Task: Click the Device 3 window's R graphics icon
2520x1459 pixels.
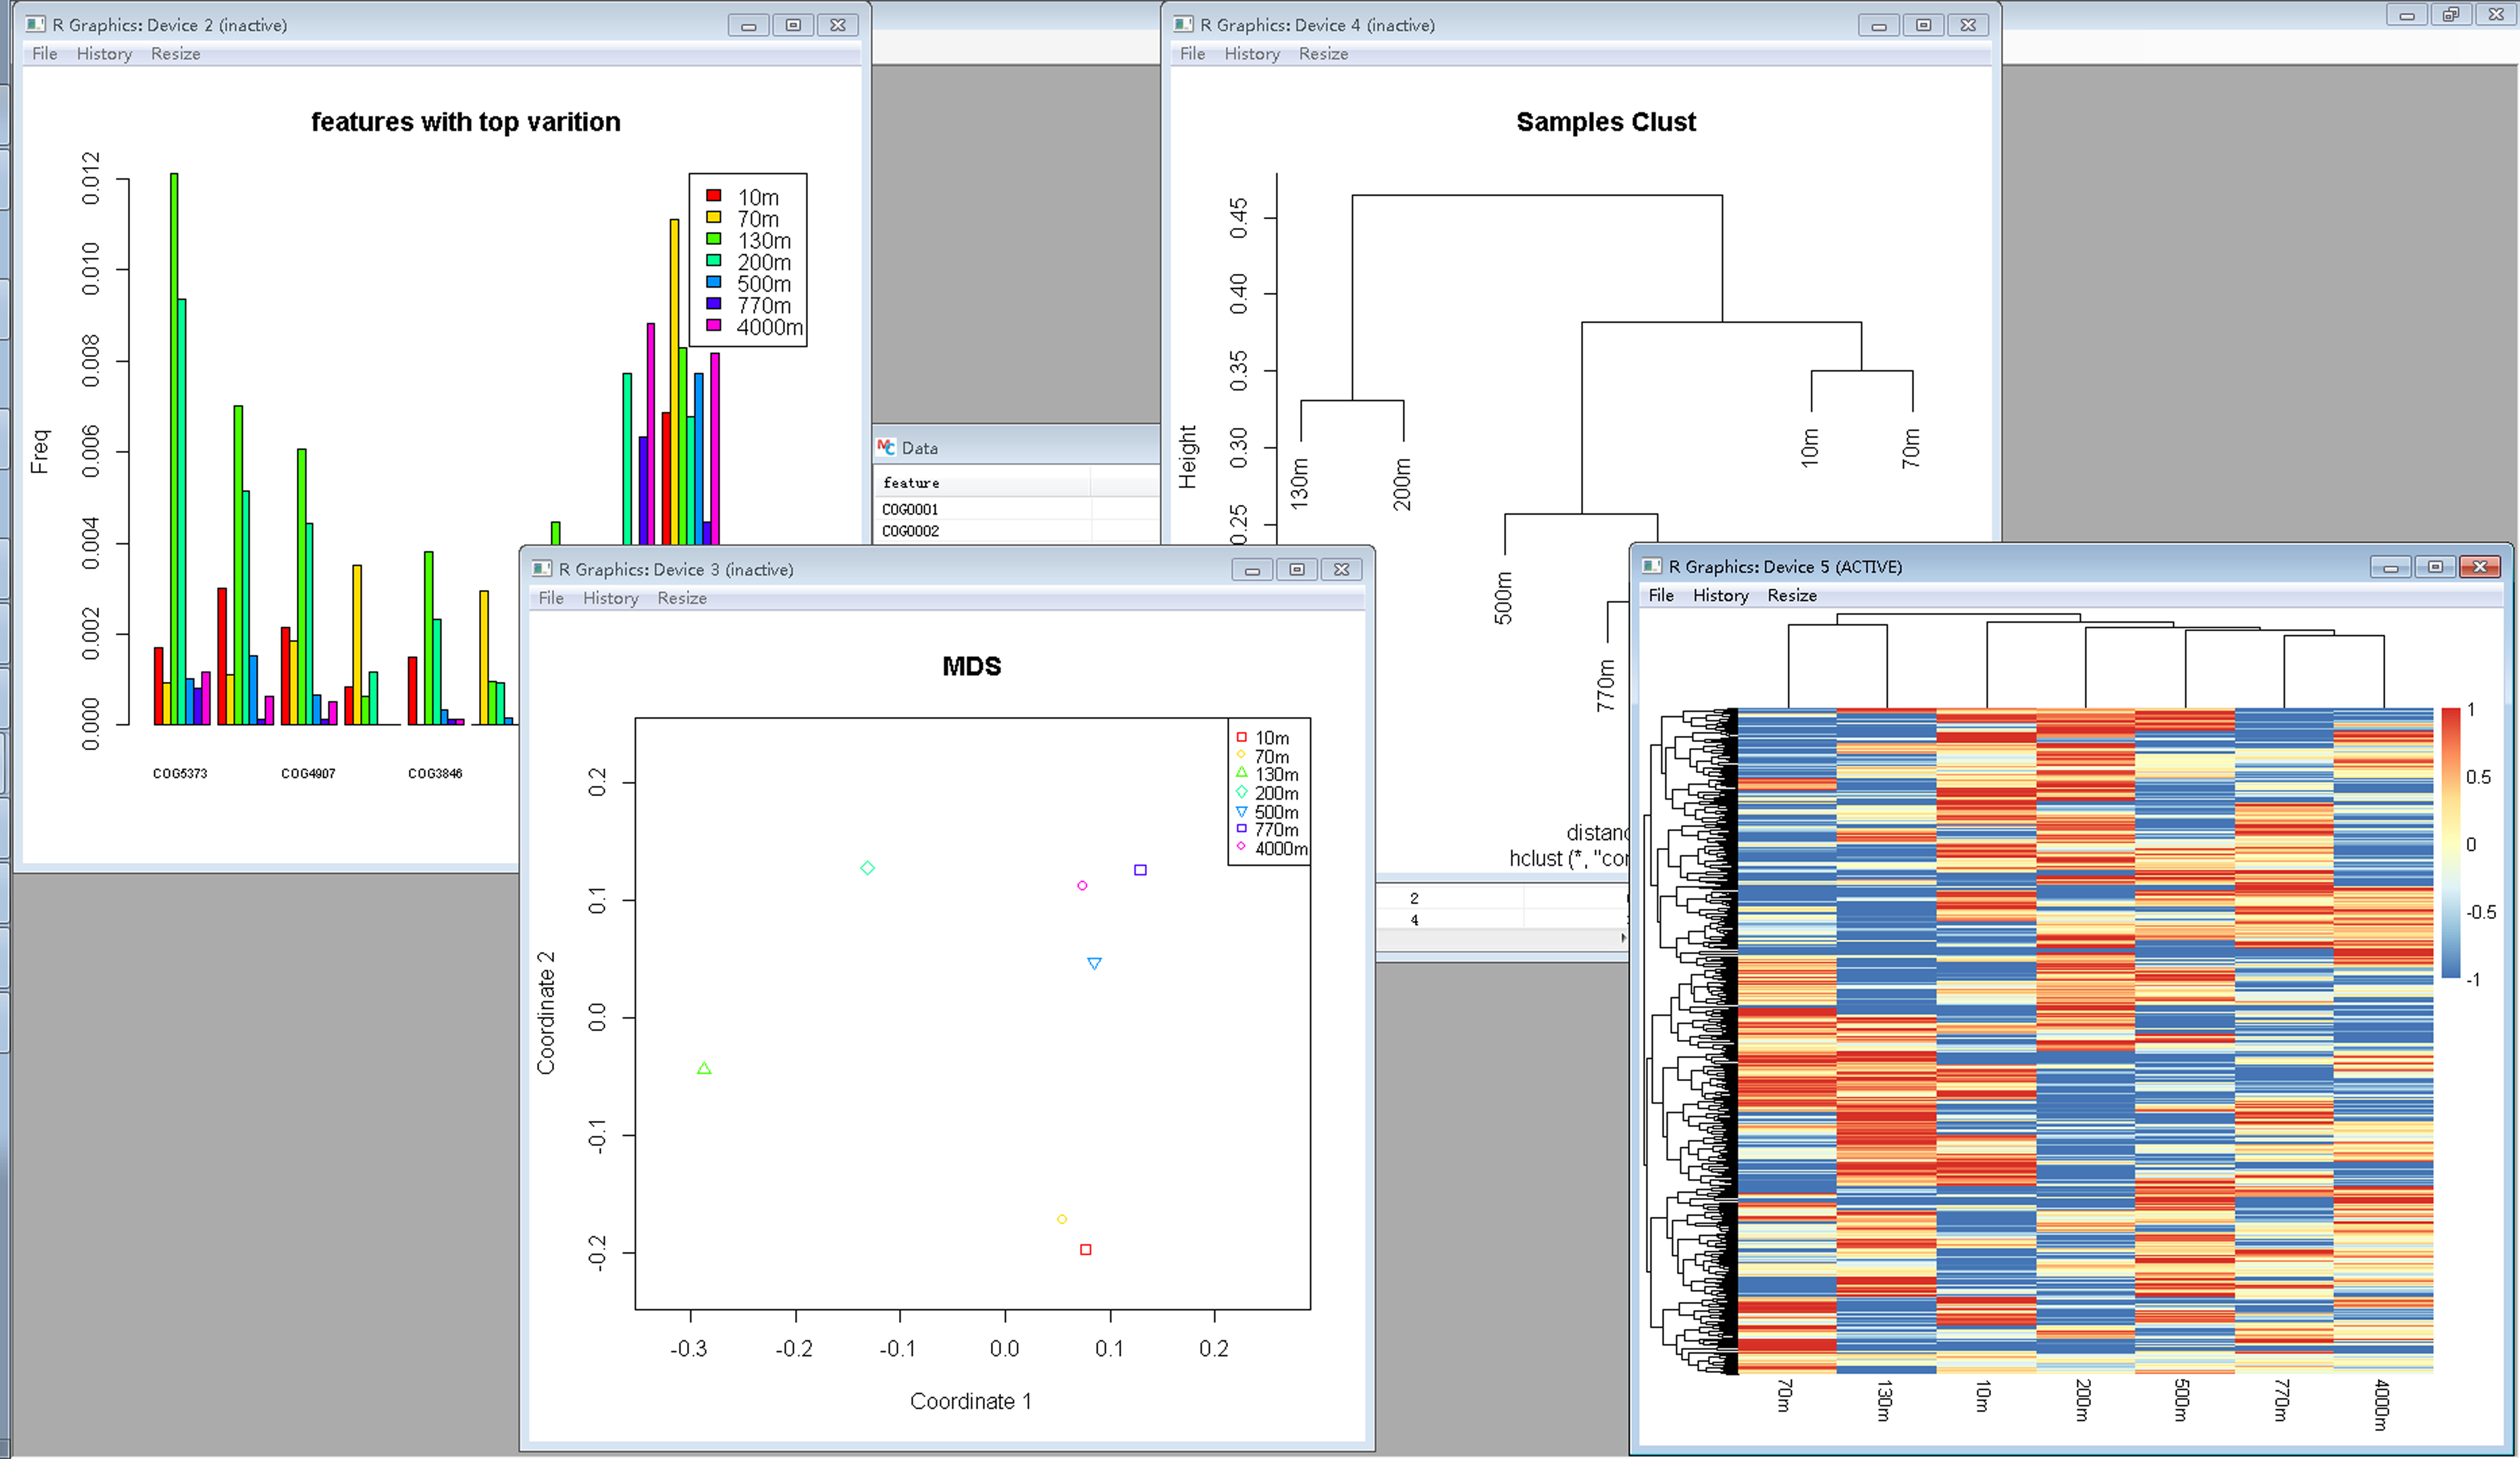Action: (x=542, y=568)
